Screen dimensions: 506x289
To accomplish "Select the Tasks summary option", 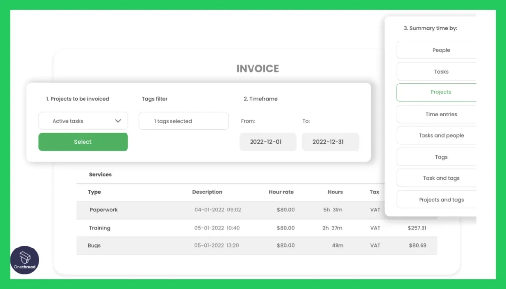I will [x=437, y=71].
